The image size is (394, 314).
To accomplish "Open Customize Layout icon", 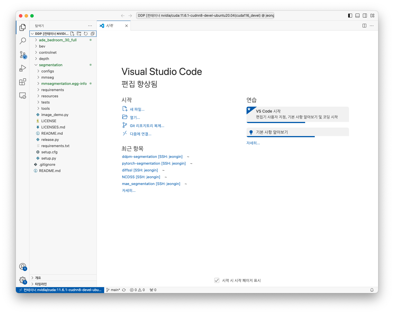I will 372,16.
